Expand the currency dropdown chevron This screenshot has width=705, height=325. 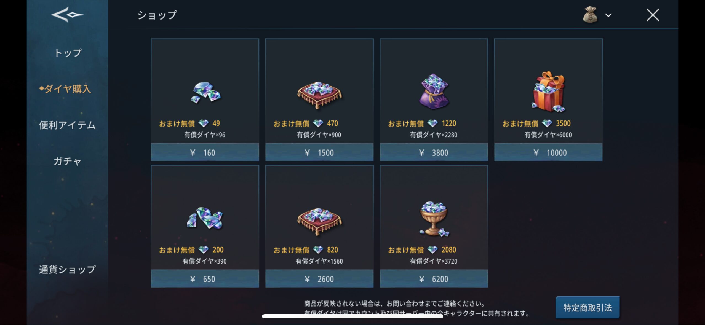608,15
